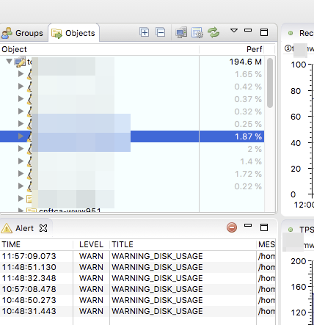This screenshot has width=314, height=325.
Task: Expand the tree row showing 1.4 %
Action: 21,161
